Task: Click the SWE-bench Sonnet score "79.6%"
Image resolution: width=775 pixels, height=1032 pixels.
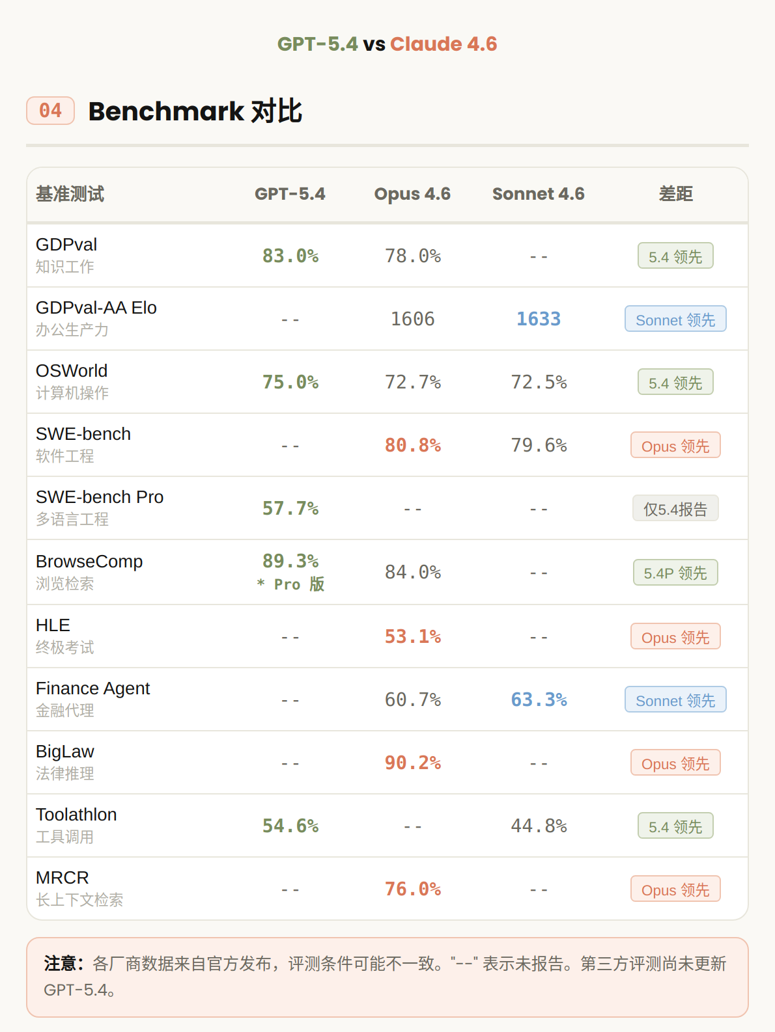Action: [539, 445]
